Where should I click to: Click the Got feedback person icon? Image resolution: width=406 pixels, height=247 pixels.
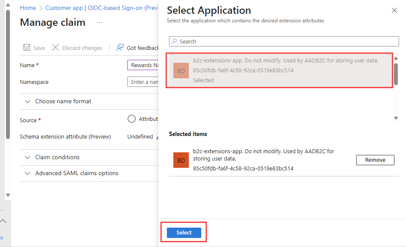pos(120,47)
